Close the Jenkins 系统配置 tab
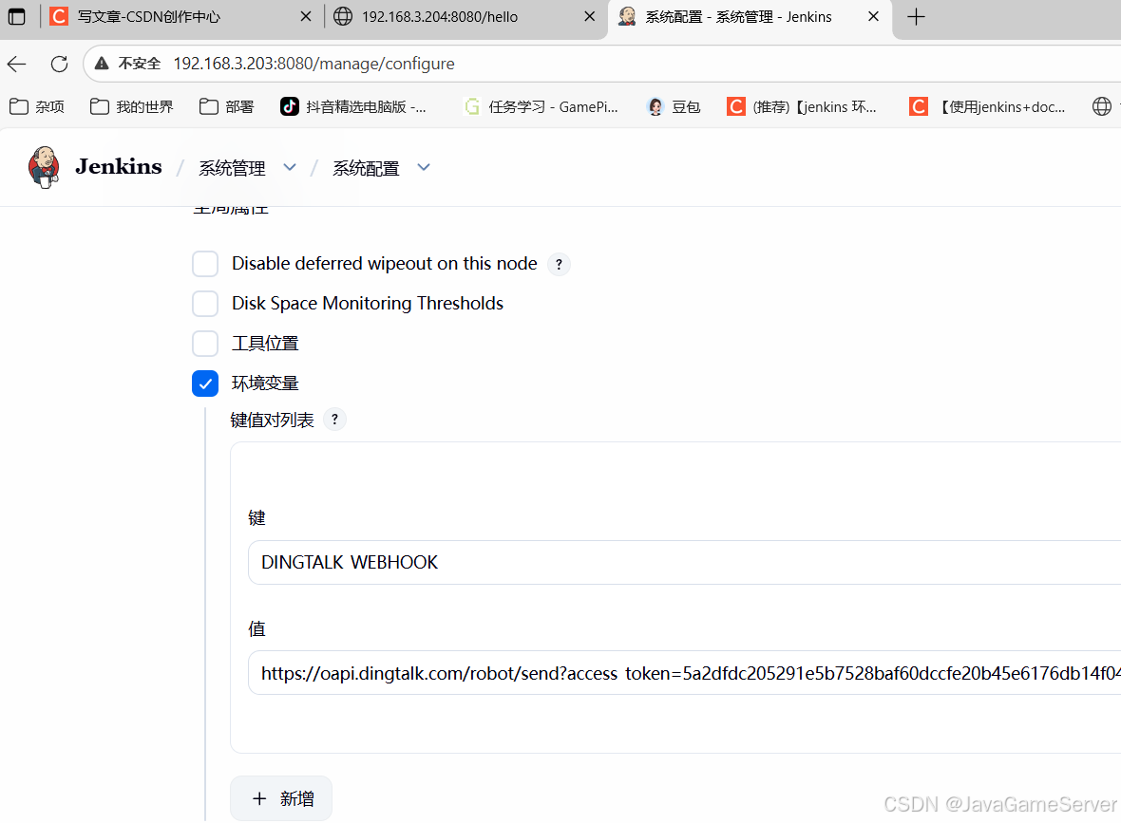 click(873, 16)
